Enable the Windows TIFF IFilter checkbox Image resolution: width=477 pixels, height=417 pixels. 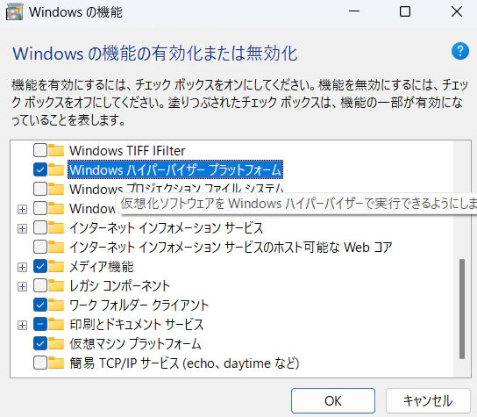[x=40, y=150]
